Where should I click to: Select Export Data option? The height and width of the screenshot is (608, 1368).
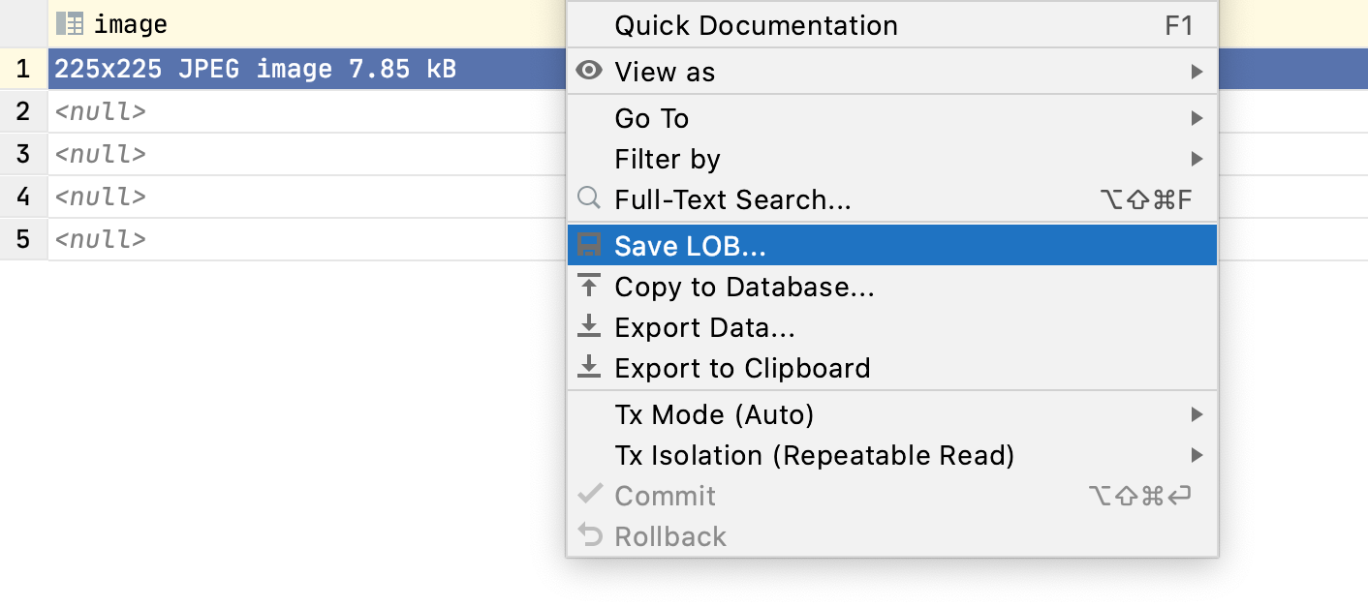pos(703,326)
